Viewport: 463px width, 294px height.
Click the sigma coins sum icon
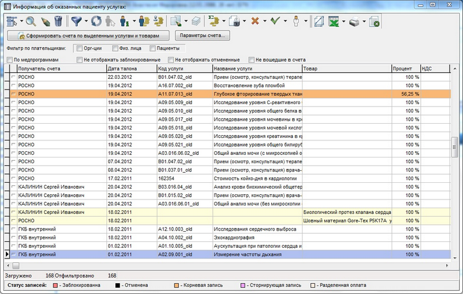point(213,21)
